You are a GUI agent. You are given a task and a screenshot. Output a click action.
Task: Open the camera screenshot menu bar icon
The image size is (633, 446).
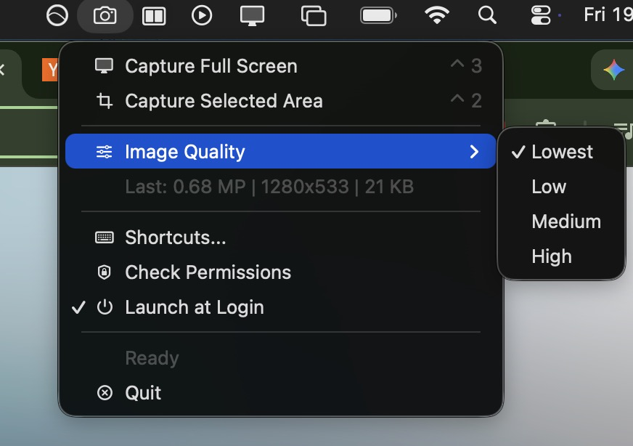click(x=105, y=16)
